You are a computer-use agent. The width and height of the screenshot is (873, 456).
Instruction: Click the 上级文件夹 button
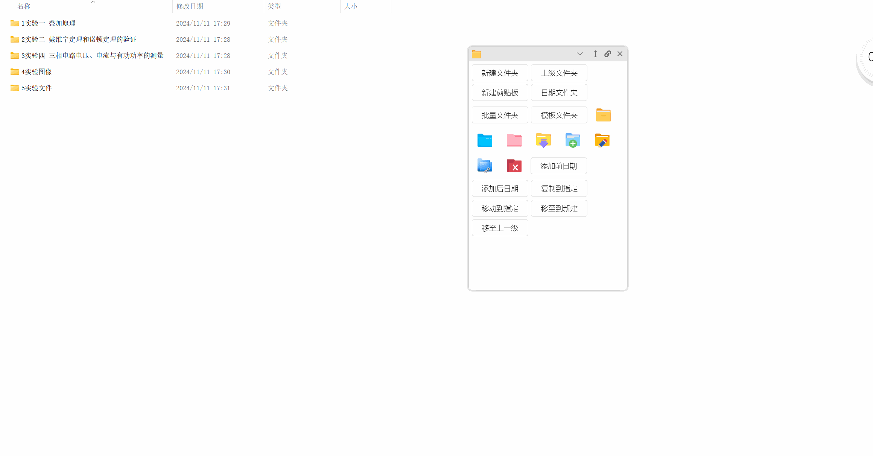point(559,73)
